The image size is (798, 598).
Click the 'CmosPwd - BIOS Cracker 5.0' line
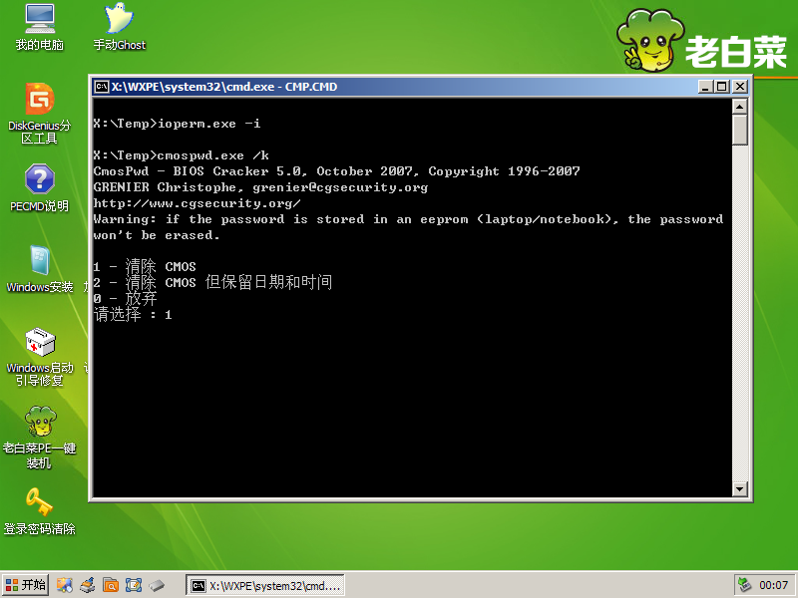pos(336,171)
